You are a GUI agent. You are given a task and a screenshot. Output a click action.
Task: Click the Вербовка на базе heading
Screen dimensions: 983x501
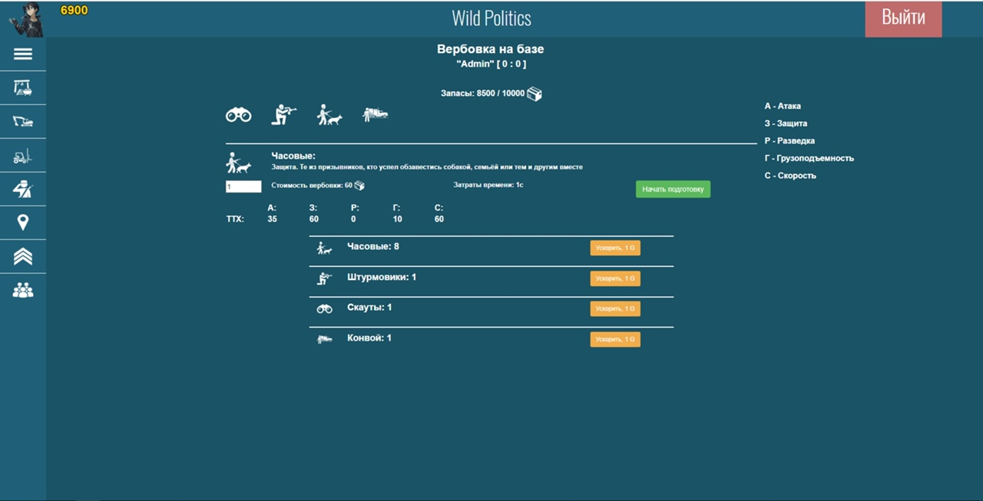[x=491, y=49]
